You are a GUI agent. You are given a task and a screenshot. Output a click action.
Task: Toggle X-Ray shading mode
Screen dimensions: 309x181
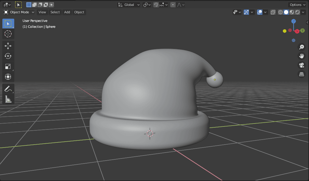273,12
